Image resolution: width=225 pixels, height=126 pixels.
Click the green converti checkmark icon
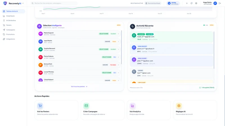134,36
